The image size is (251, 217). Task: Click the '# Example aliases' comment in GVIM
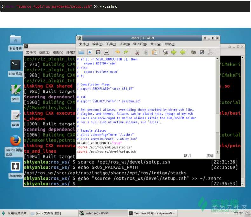tap(92, 131)
